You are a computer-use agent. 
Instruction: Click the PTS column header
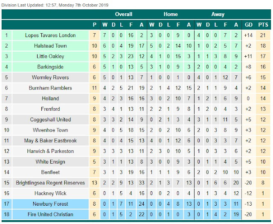click(x=263, y=24)
